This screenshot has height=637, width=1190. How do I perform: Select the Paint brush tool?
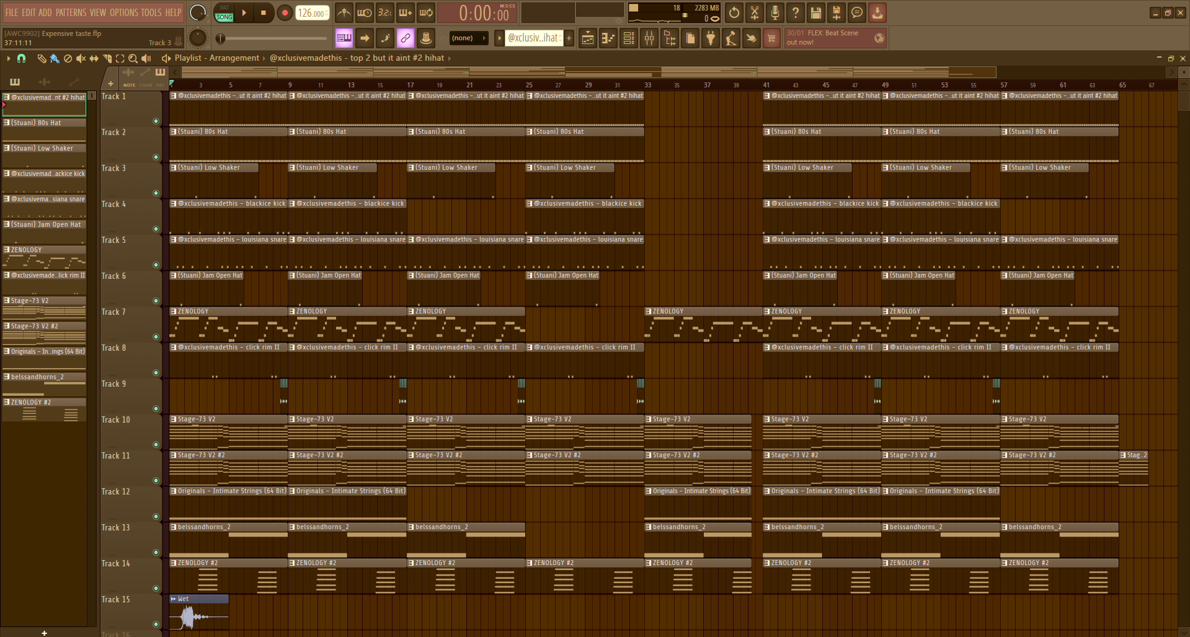[x=55, y=58]
